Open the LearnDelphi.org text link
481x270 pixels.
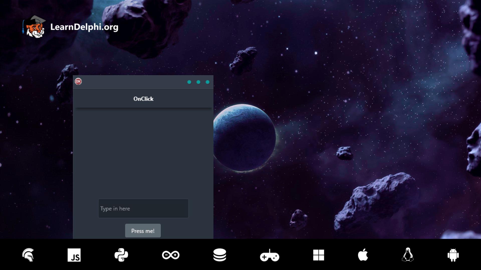(x=84, y=27)
